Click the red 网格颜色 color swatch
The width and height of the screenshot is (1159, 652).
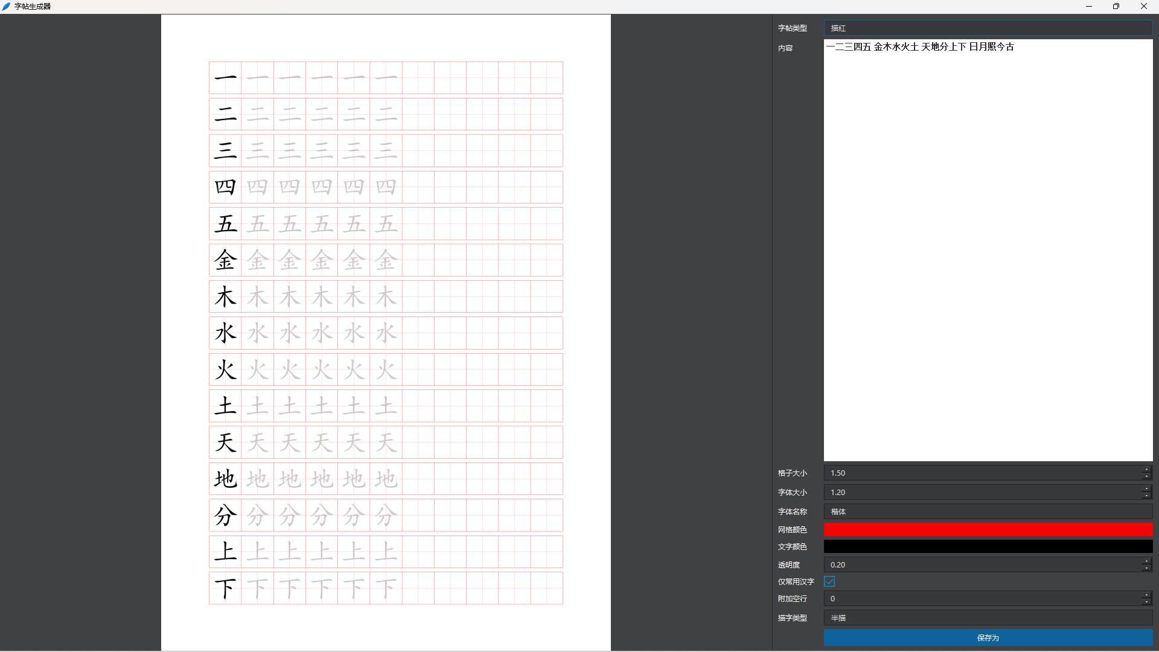[x=988, y=529]
